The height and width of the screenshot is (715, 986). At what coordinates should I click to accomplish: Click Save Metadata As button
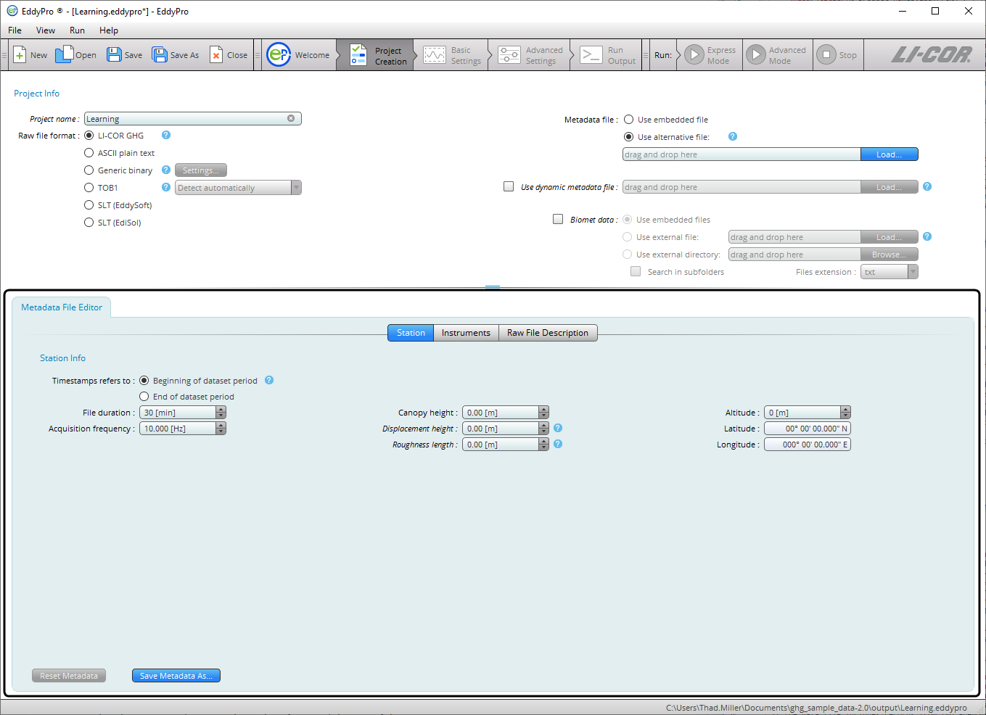pyautogui.click(x=176, y=676)
